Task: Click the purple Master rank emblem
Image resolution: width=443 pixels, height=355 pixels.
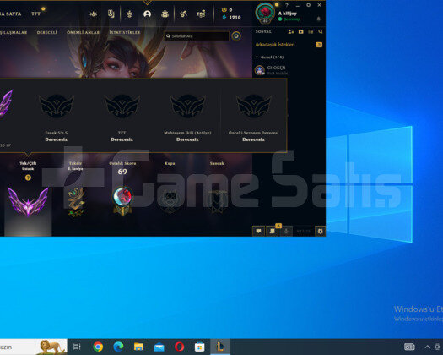Action: (28, 201)
